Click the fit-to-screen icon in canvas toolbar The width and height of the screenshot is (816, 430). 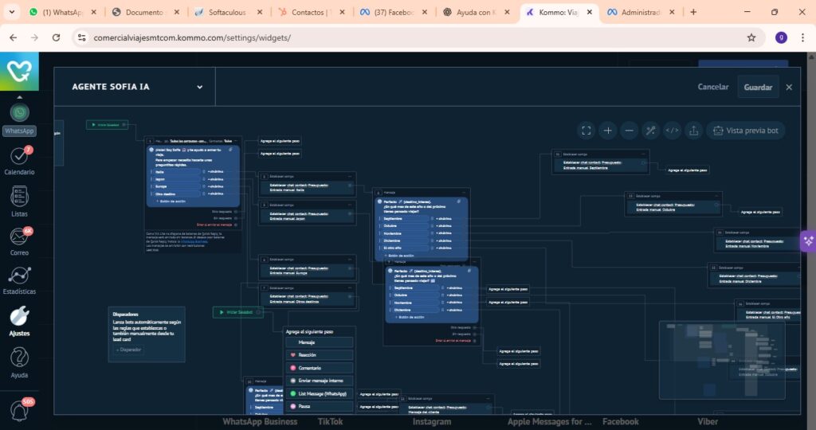coord(586,131)
